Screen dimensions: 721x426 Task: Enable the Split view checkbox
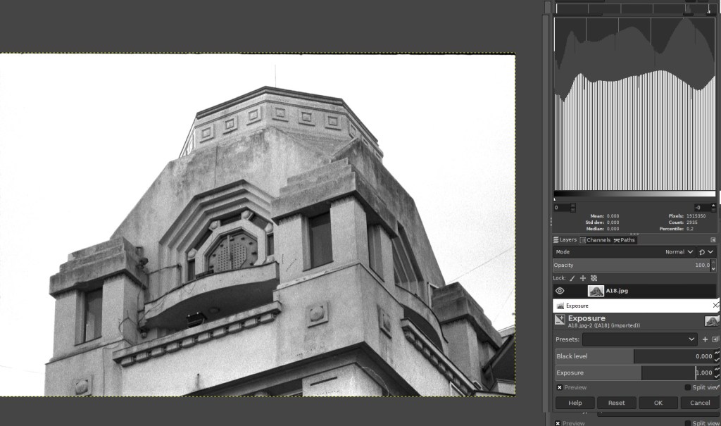pos(688,387)
